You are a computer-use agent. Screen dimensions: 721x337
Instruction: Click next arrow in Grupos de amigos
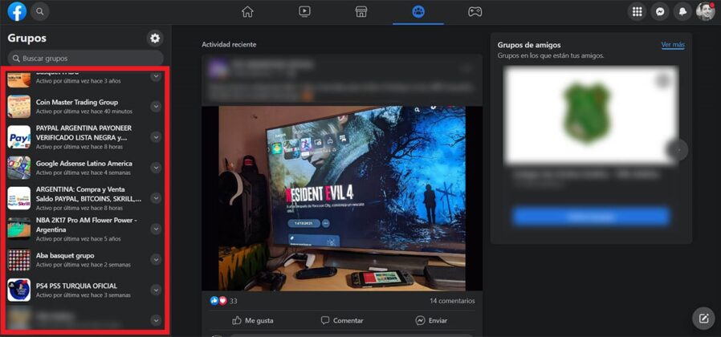point(678,150)
